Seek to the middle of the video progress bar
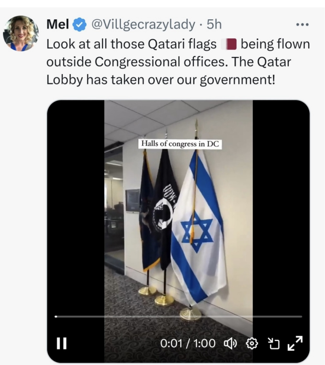This screenshot has height=365, width=325. [178, 317]
